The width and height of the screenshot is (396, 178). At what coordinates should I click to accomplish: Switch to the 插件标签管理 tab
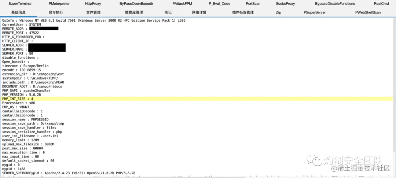point(243,12)
